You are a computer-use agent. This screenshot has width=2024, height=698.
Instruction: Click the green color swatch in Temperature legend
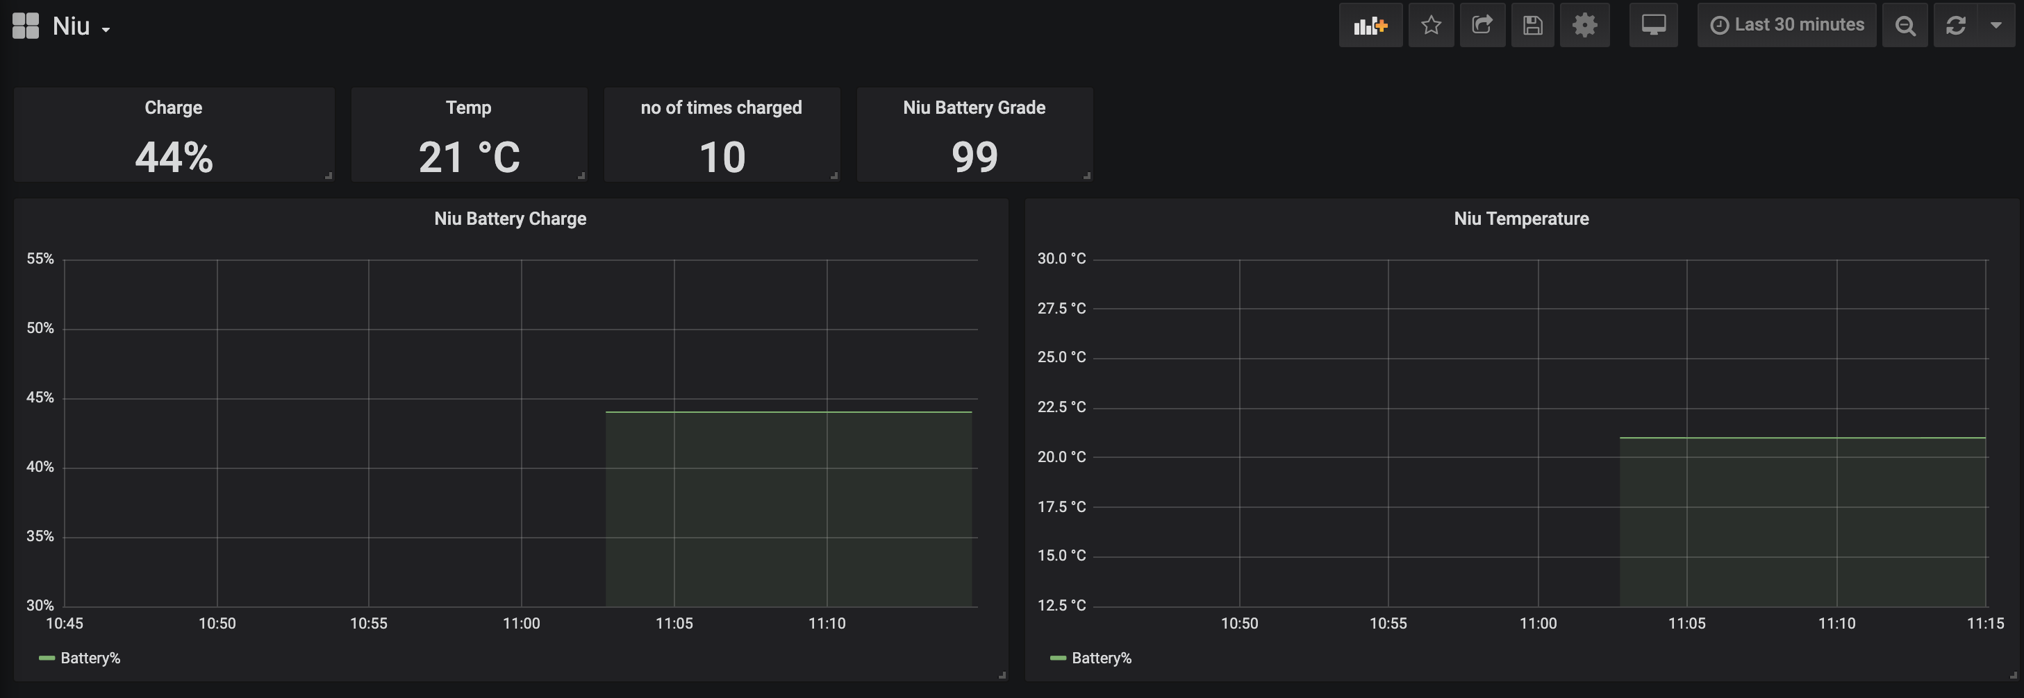[x=1058, y=658]
